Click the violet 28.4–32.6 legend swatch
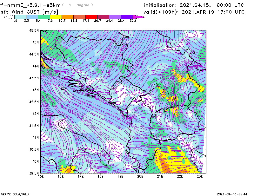The width and height of the screenshot is (254, 196). coord(127,17)
